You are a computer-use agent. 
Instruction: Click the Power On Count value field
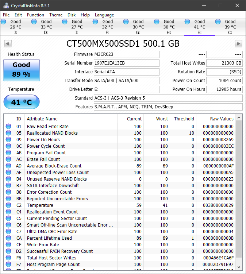coord(224,81)
